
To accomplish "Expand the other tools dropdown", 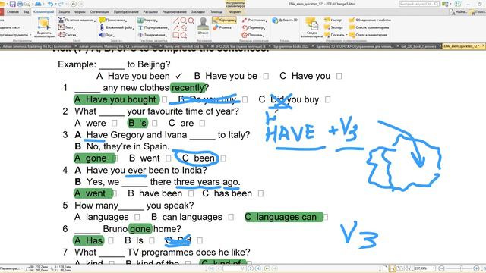I will point(30,35).
